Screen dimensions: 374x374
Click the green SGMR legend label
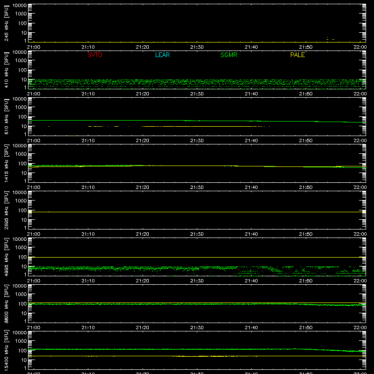[229, 55]
